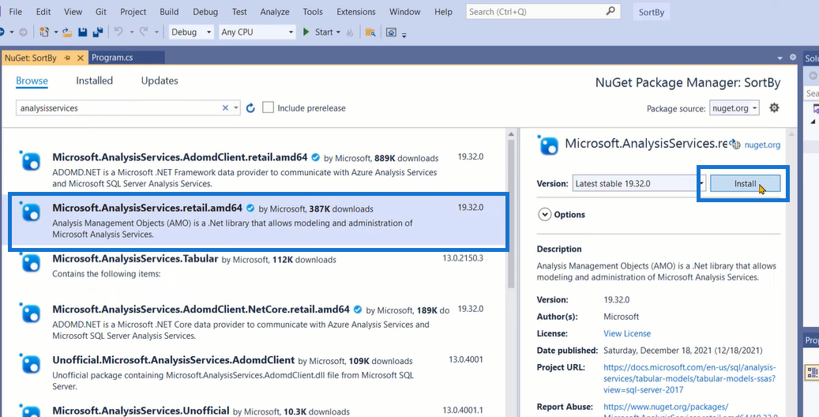Open the Package source nuget.org dropdown
The width and height of the screenshot is (819, 417).
734,108
